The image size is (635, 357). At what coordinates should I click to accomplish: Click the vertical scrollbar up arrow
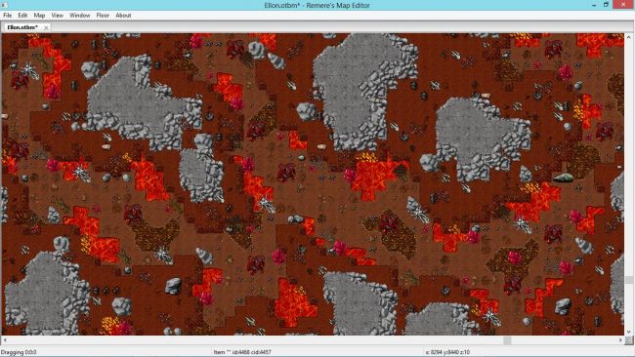tap(628, 37)
